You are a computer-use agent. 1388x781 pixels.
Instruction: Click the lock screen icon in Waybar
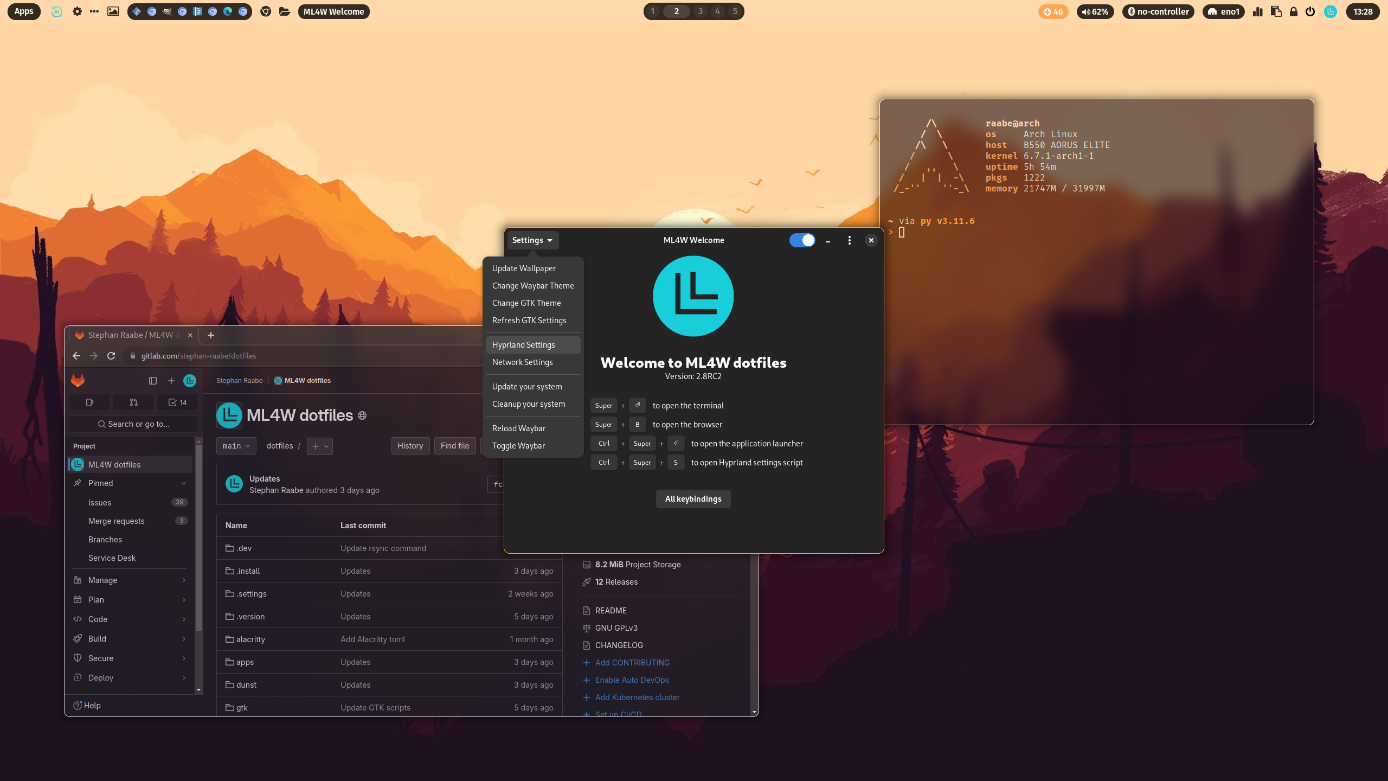1294,11
